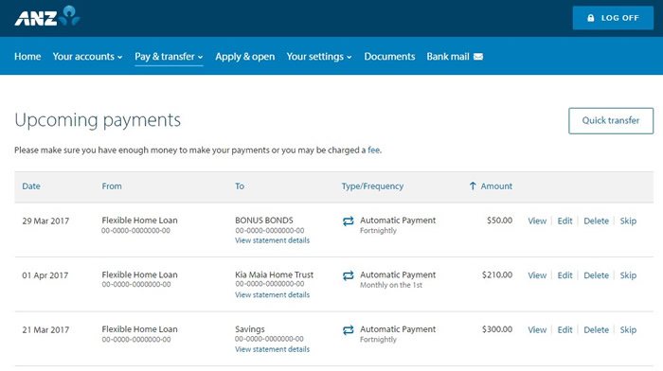Skip the BONUS BONDS payment
The image size is (663, 371).
coord(628,221)
